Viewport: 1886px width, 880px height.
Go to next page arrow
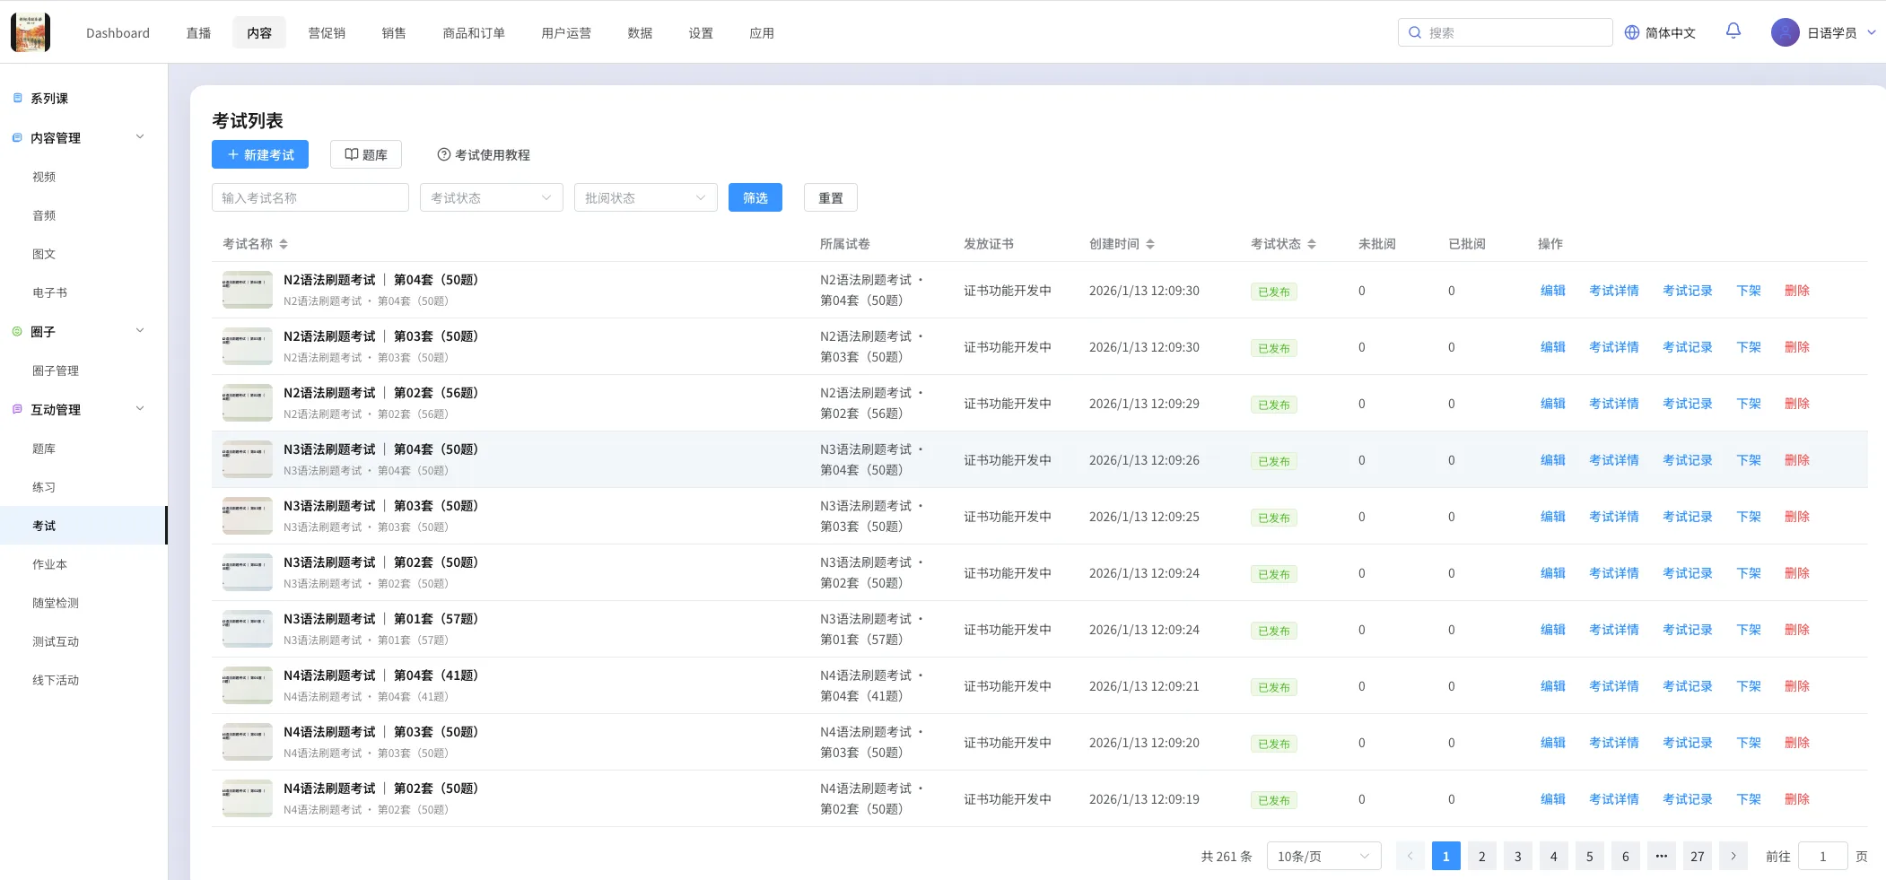[1733, 857]
